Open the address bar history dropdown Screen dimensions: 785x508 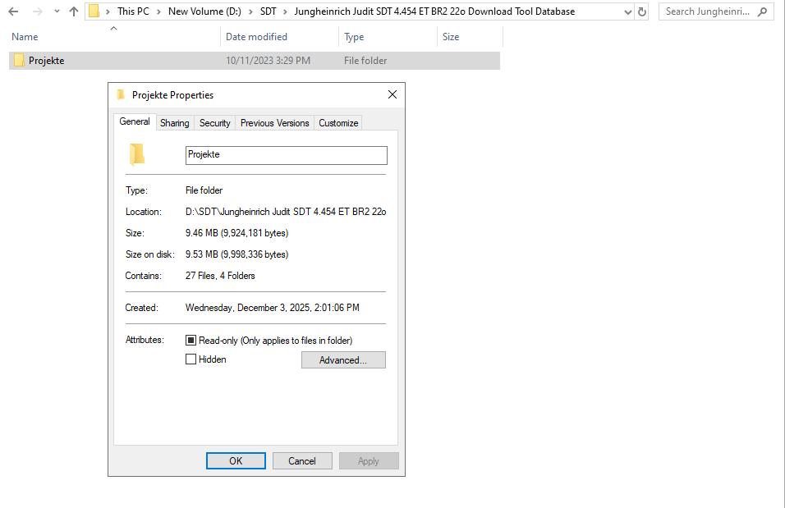point(628,12)
